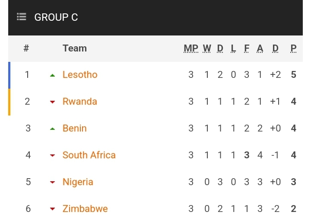The width and height of the screenshot is (311, 215).
Task: Click the P points column header
Action: (x=294, y=48)
